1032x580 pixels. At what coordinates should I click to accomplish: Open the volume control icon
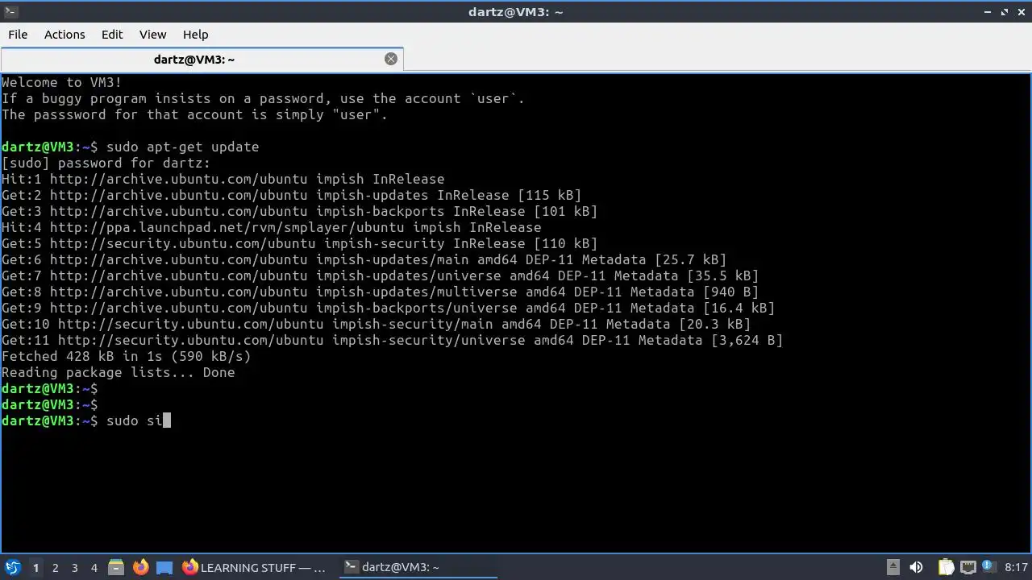pos(916,567)
